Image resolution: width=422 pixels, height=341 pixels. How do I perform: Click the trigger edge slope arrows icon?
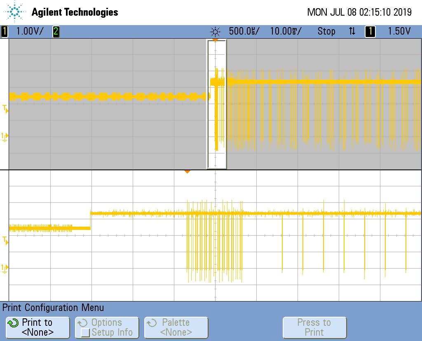[352, 31]
